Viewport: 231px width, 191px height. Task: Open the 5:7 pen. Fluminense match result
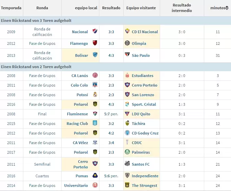click(111, 114)
